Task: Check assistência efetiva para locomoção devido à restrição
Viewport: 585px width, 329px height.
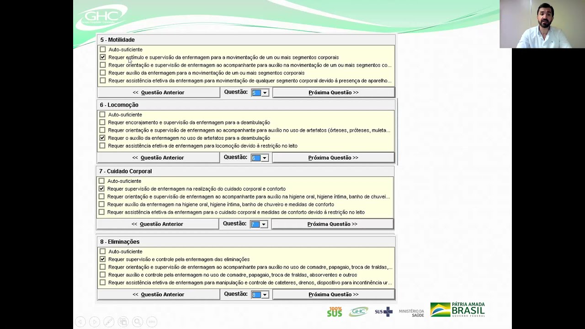Action: tap(102, 146)
